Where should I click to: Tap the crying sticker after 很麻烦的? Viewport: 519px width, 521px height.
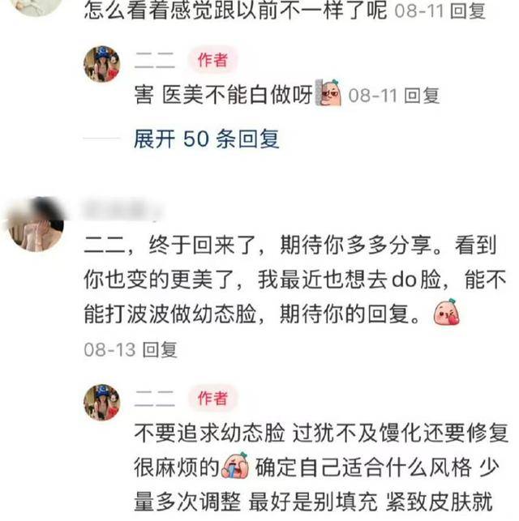[235, 465]
